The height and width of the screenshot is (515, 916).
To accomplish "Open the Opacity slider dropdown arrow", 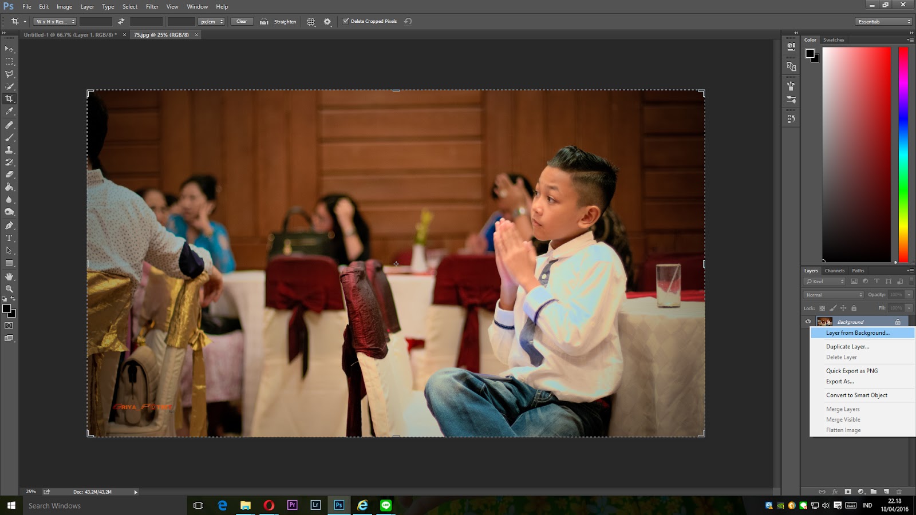I will click(909, 295).
